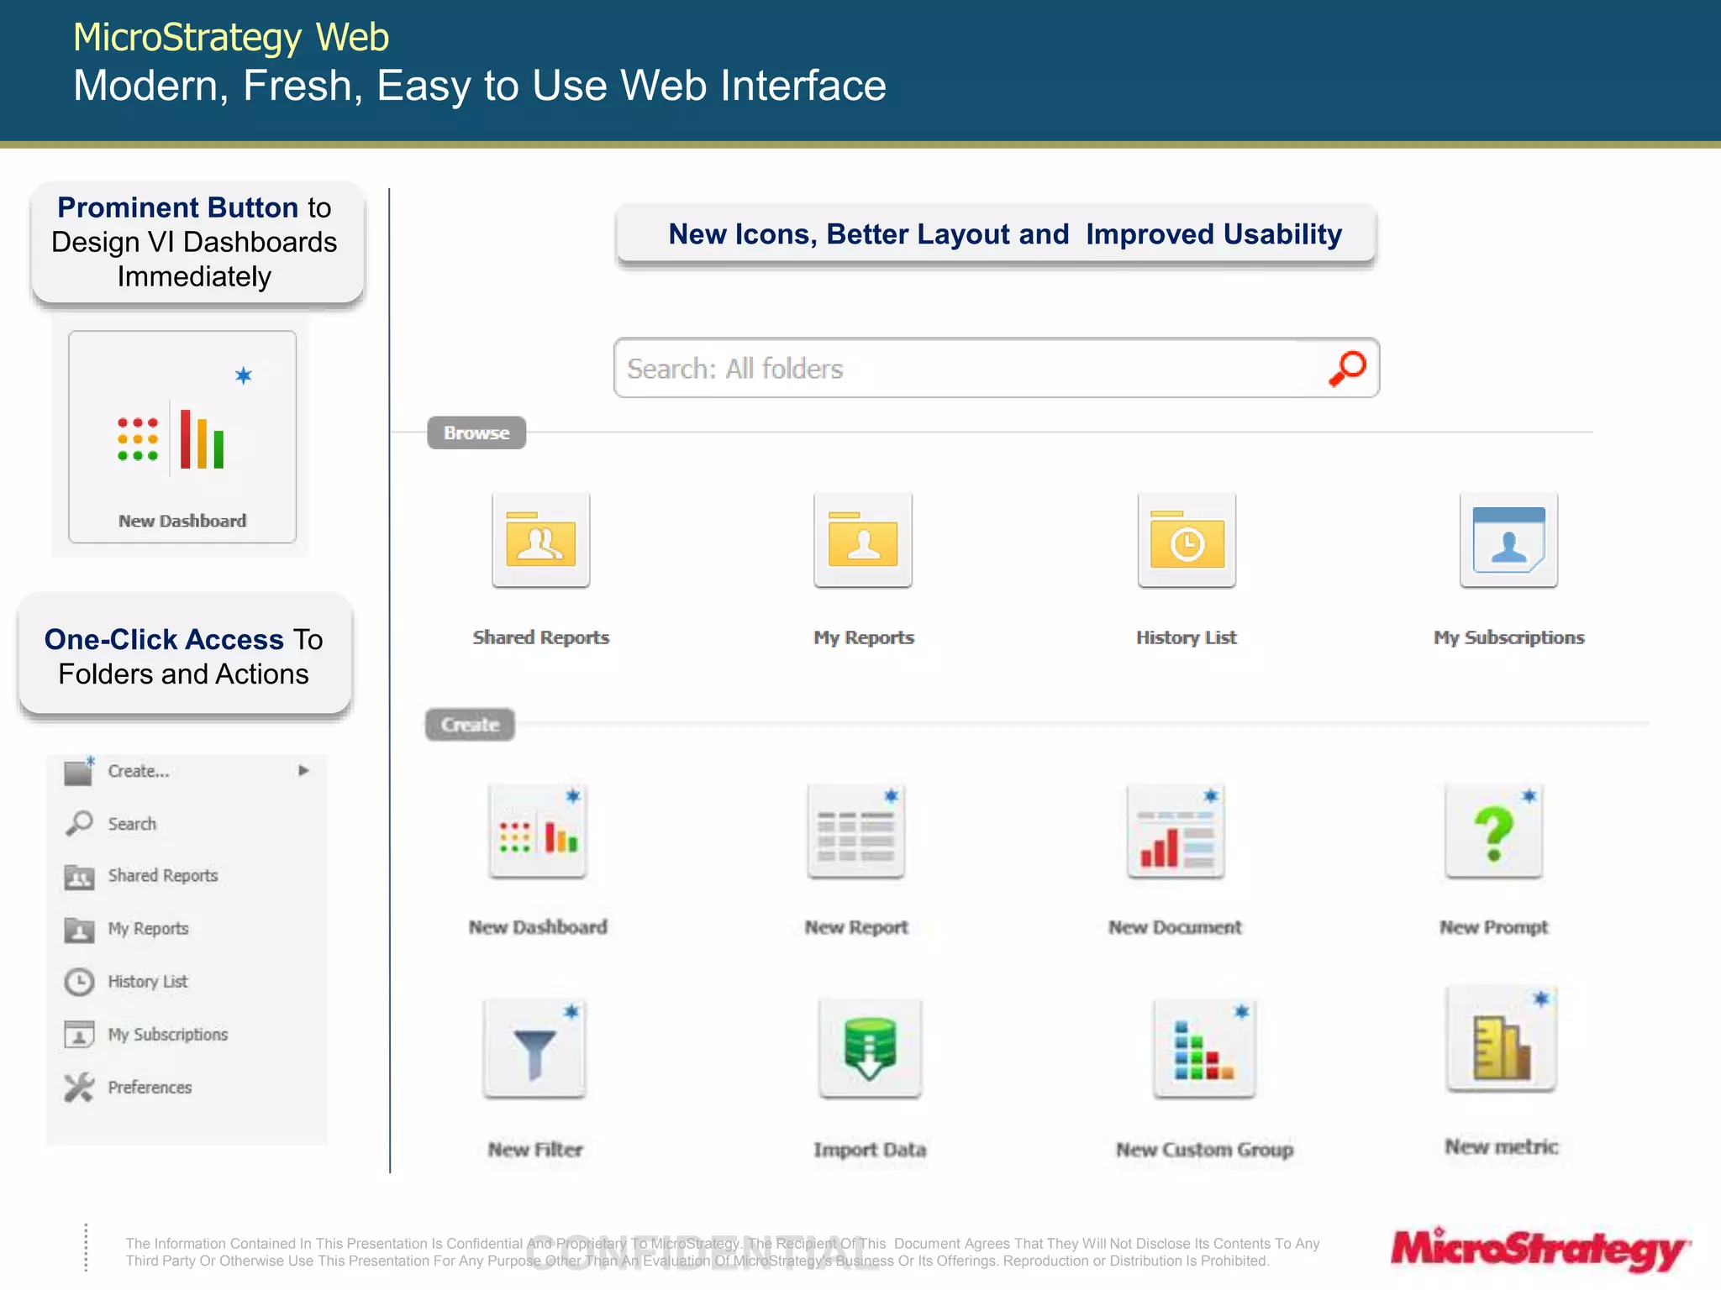This screenshot has width=1721, height=1290.
Task: Click the New Filter text label
Action: pyautogui.click(x=535, y=1149)
